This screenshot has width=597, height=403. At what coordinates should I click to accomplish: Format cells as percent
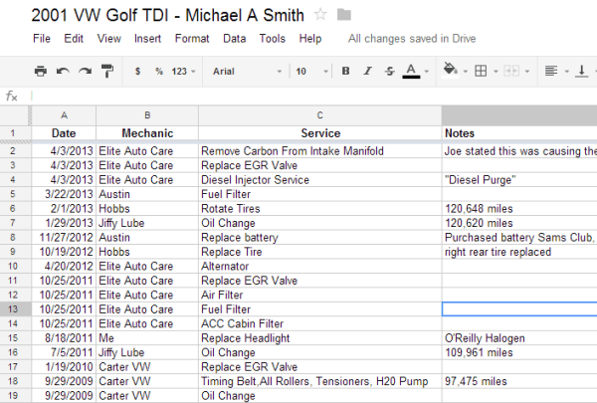(x=158, y=72)
